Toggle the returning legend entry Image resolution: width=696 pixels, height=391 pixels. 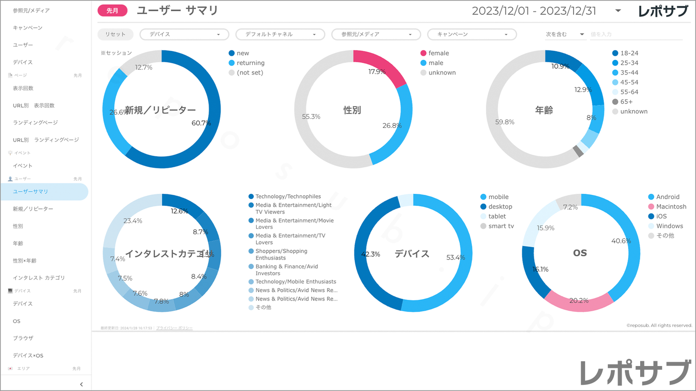coord(250,63)
